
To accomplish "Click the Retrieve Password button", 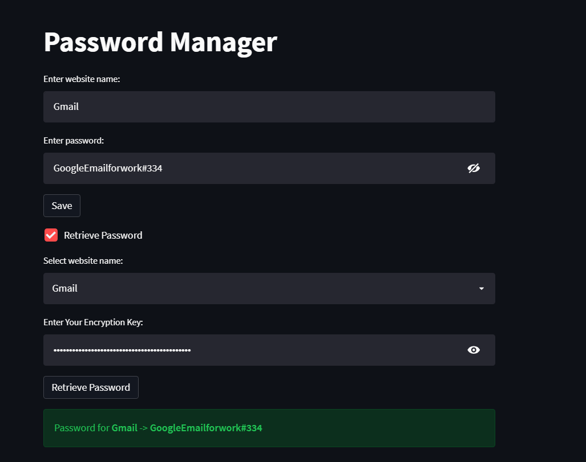I will 91,387.
